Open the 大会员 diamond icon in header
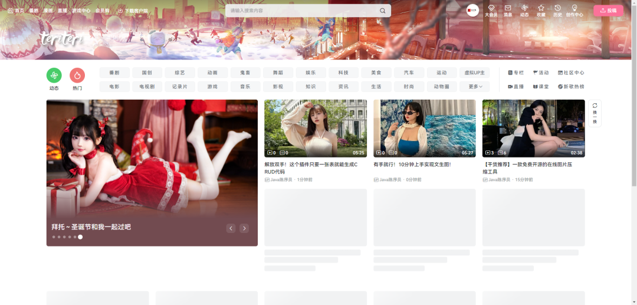Image resolution: width=637 pixels, height=305 pixels. 491,8
